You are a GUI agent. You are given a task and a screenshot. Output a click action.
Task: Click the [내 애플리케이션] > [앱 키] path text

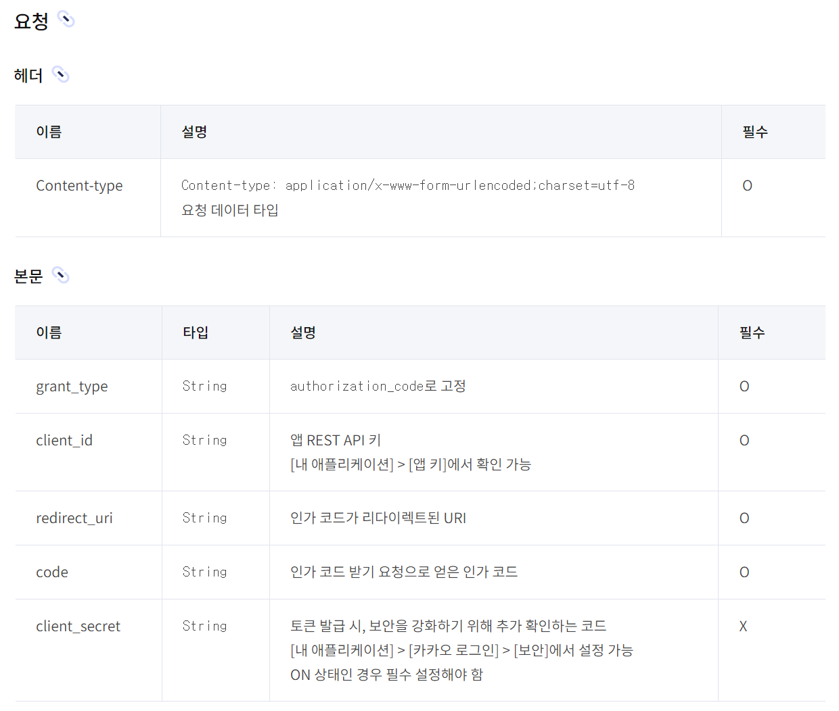tap(410, 464)
